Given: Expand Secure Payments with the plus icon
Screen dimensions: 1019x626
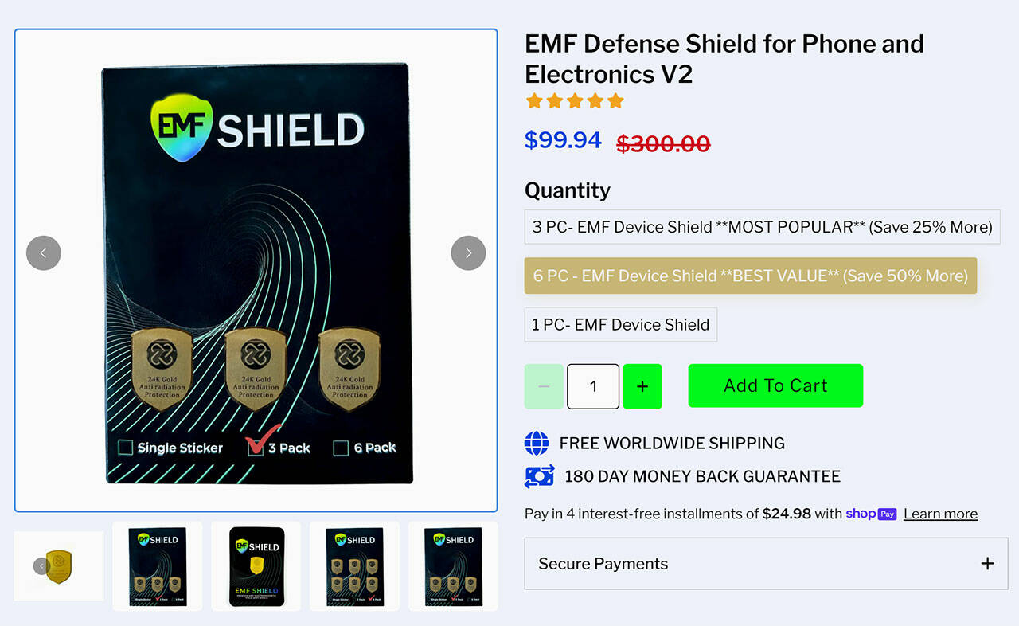Looking at the screenshot, I should 987,564.
